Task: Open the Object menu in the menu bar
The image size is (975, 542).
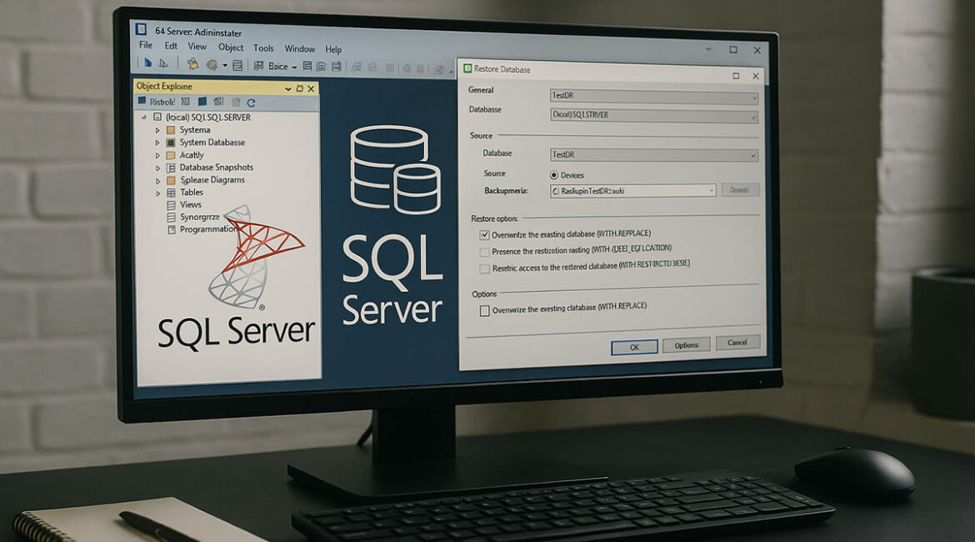Action: [x=230, y=48]
